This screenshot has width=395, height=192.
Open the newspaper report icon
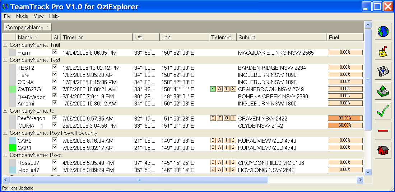pos(383,72)
